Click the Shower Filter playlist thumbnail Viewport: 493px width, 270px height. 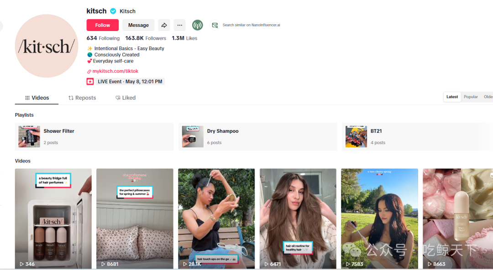coord(29,137)
